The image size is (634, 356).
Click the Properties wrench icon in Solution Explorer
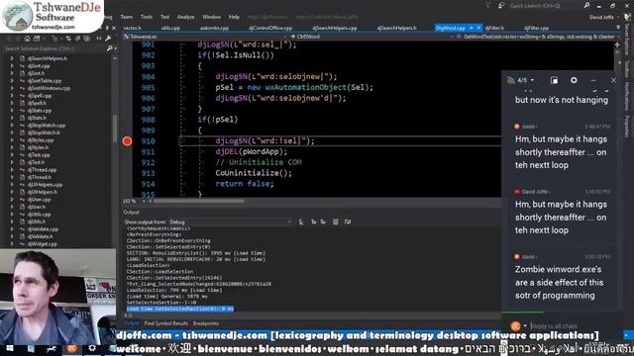click(x=108, y=39)
